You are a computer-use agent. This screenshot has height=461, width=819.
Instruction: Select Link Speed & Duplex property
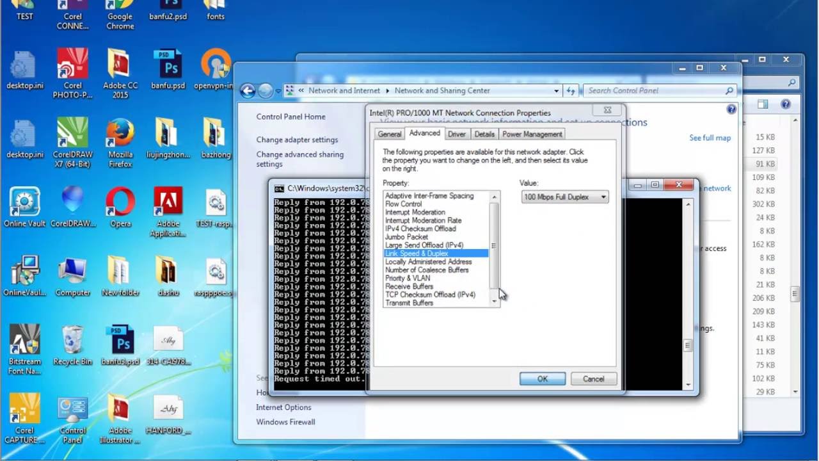pyautogui.click(x=436, y=254)
